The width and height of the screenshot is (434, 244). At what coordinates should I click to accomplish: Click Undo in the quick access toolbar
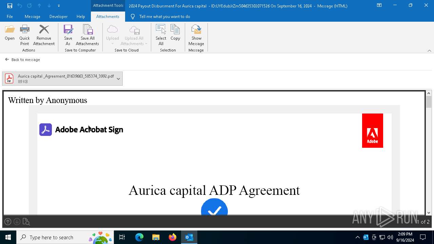(20, 6)
